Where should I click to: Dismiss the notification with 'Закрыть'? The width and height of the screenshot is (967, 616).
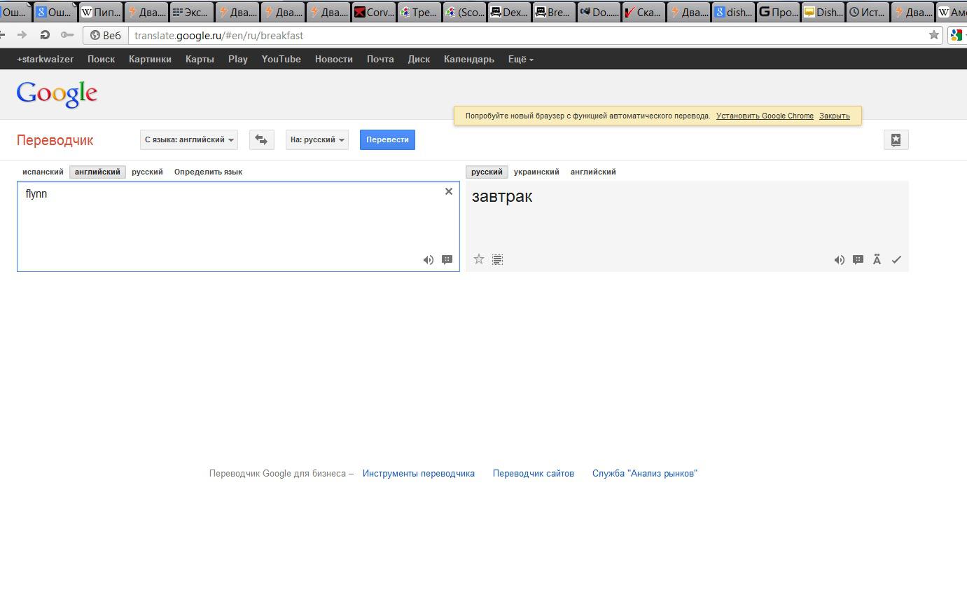coord(835,116)
